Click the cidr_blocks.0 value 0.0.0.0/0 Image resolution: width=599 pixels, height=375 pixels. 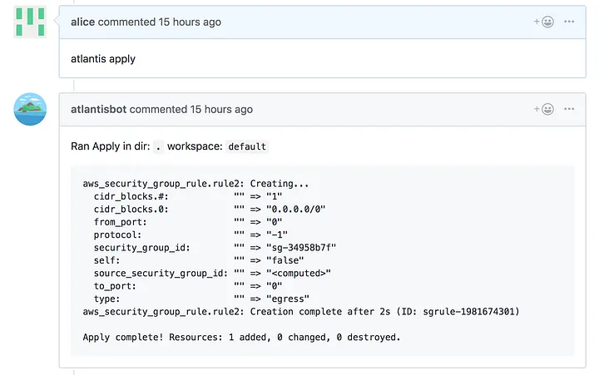pyautogui.click(x=295, y=210)
